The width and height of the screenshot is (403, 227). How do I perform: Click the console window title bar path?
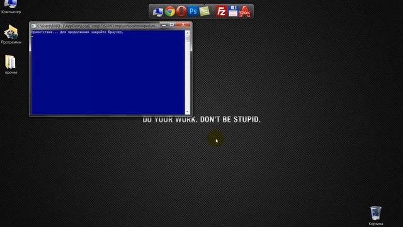point(97,26)
